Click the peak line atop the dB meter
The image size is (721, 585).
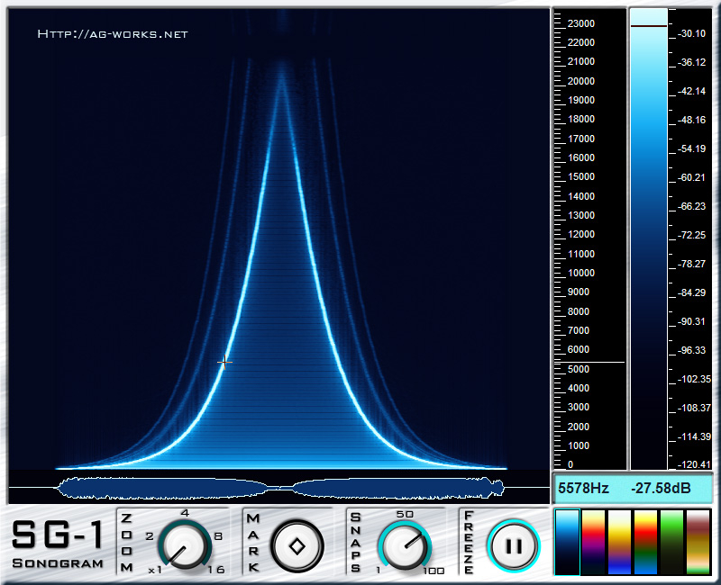pos(648,27)
